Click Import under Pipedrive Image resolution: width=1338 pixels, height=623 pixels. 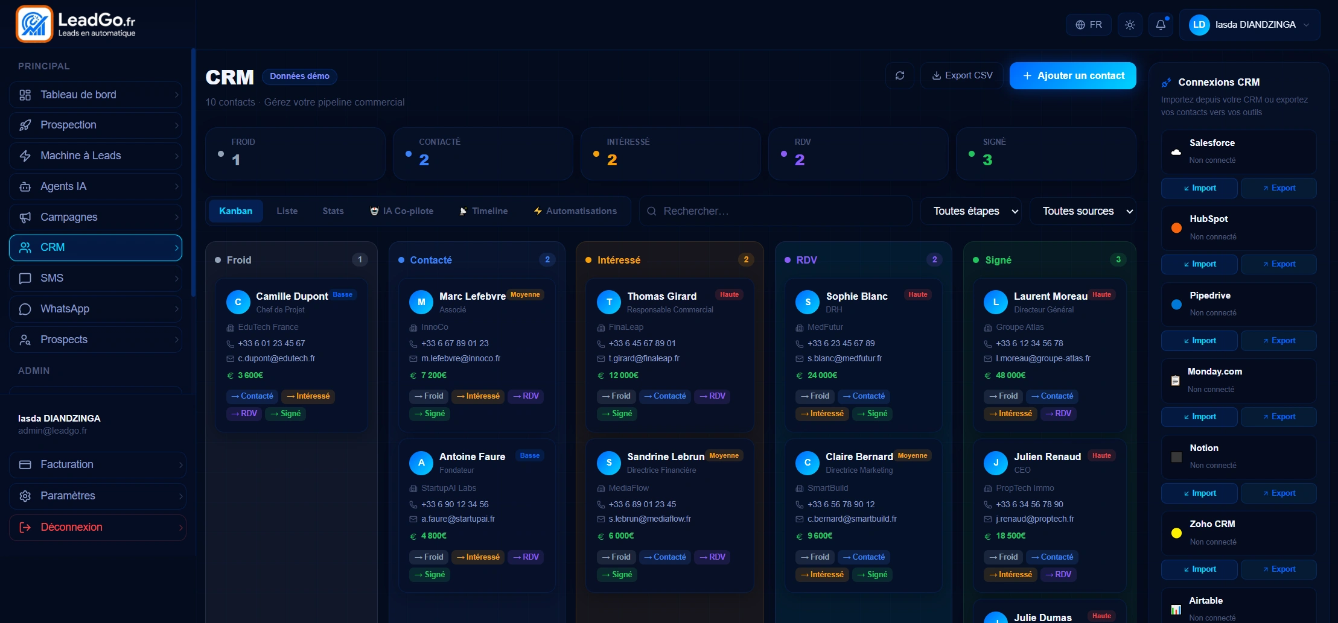pos(1199,341)
